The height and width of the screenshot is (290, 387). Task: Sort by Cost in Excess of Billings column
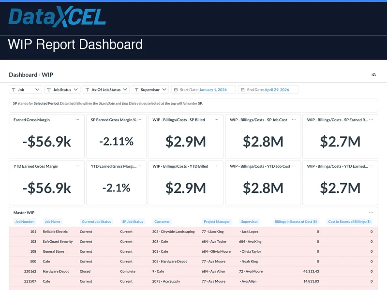(x=349, y=222)
